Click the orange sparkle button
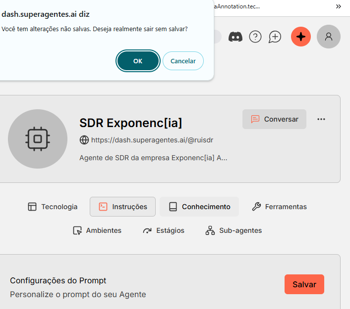Screen dimensions: 350x309 (300, 37)
